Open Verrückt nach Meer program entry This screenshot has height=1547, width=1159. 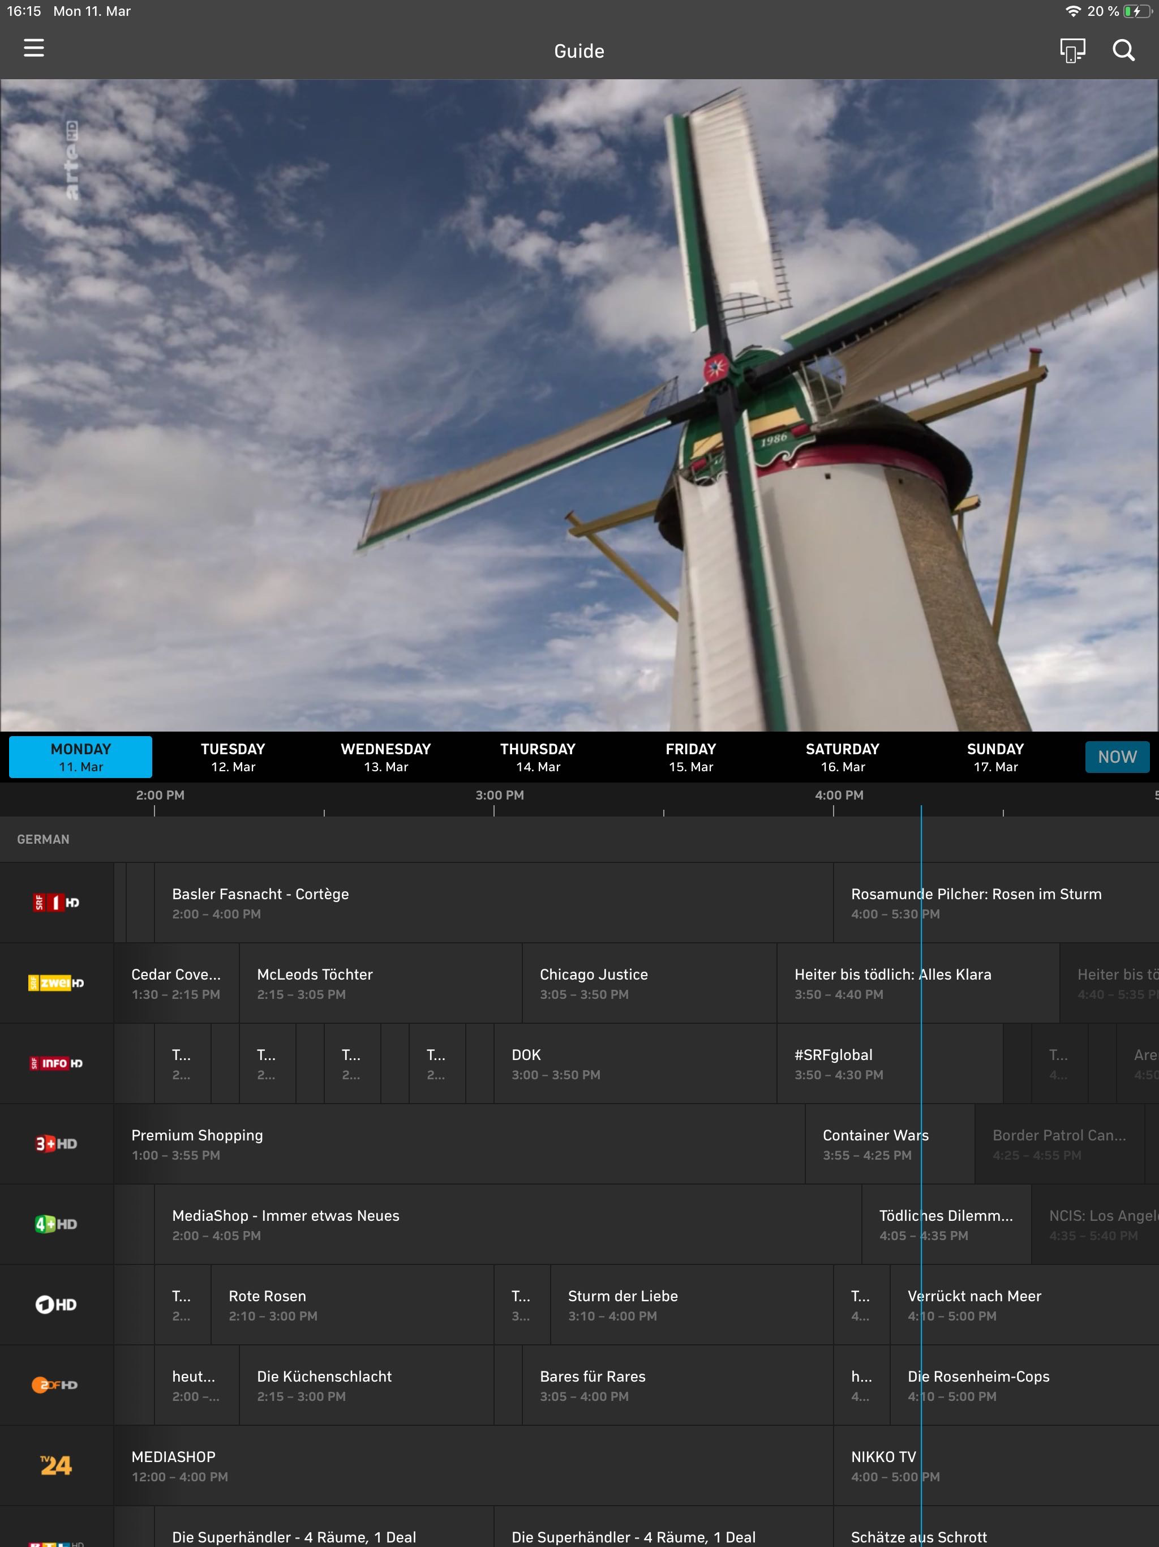[x=1025, y=1304]
